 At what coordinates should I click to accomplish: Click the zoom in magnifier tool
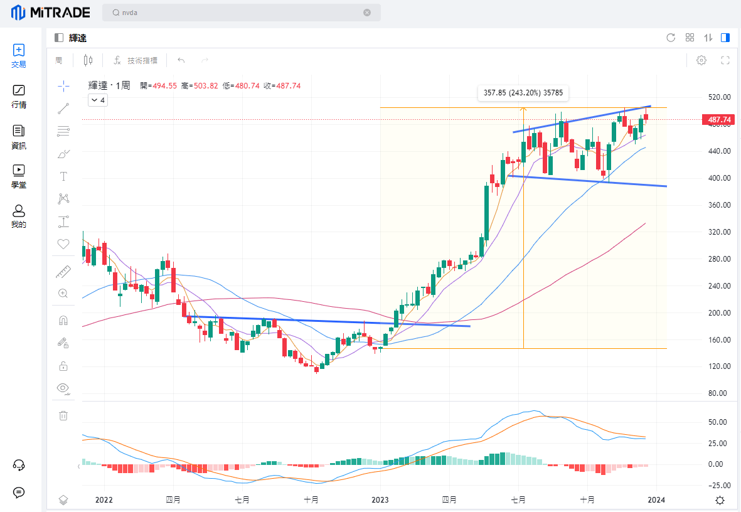pyautogui.click(x=63, y=293)
